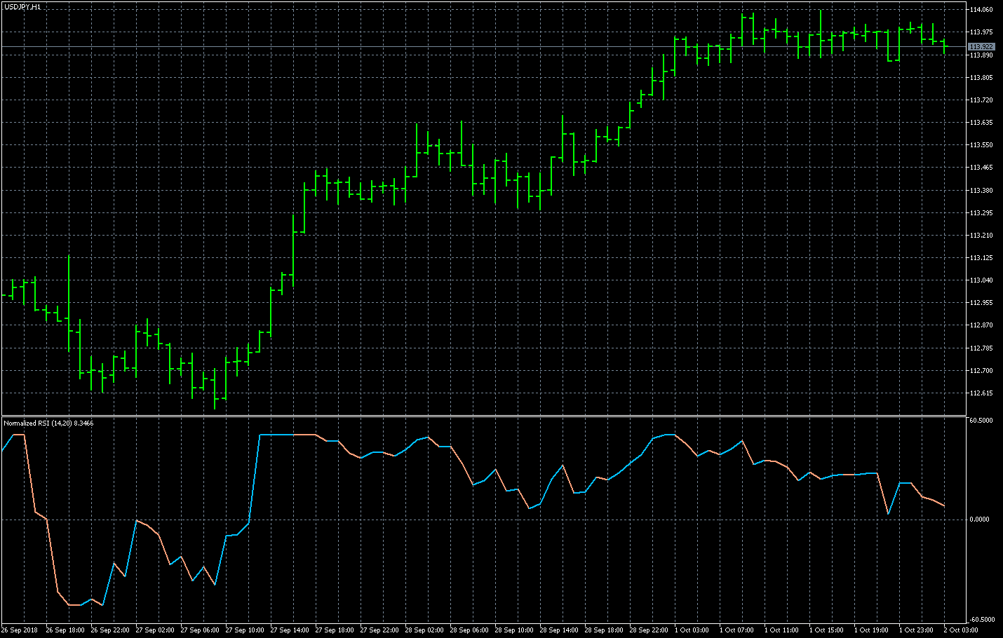This screenshot has width=1003, height=638.
Task: Select the 0.0000 RSI midline scale label
Action: click(x=979, y=520)
